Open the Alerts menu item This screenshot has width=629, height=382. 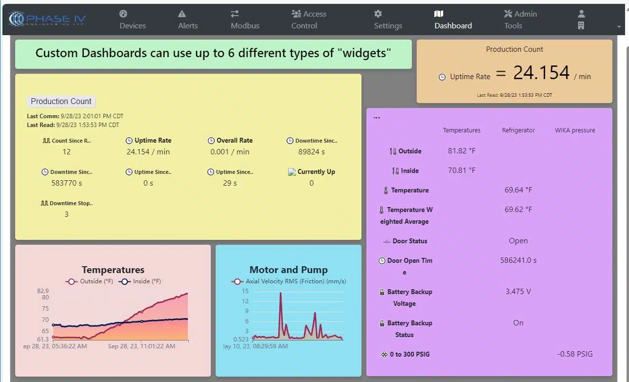point(188,26)
